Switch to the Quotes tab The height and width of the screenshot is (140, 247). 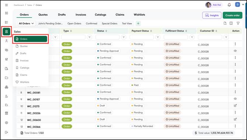[x=43, y=15]
